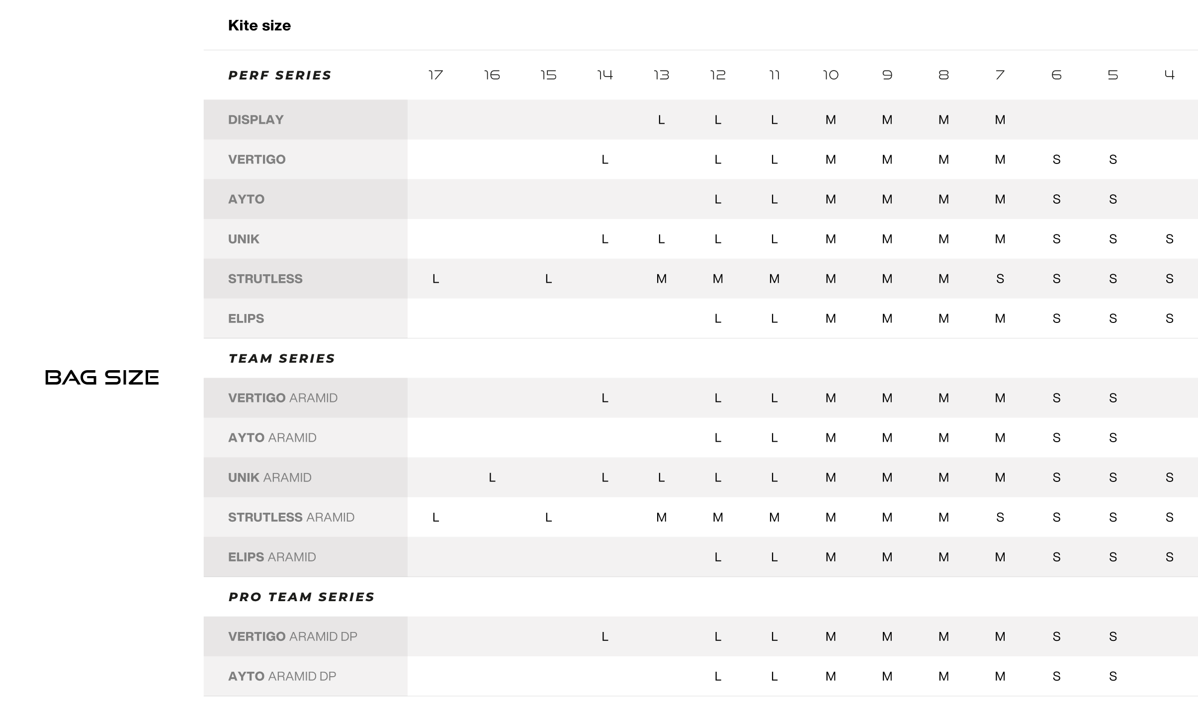Click the DISPLAY row label

click(256, 120)
